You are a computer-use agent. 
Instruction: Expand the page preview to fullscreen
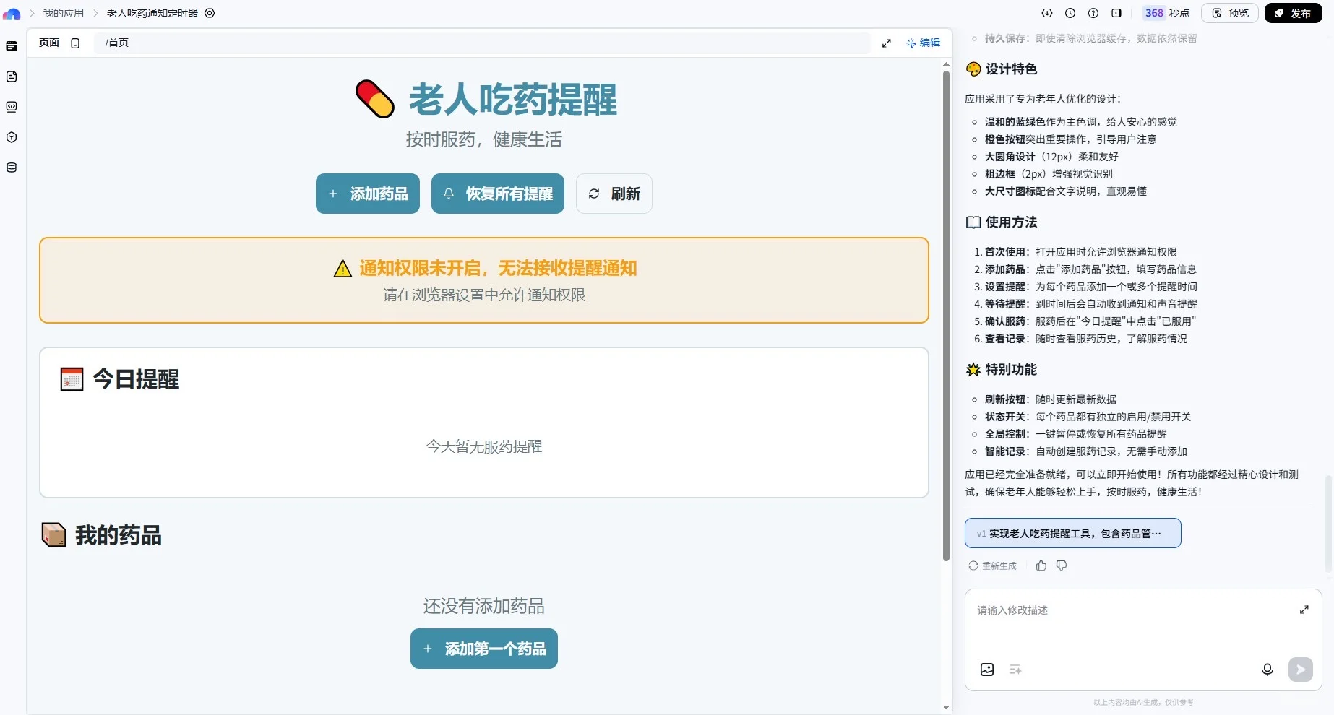tap(887, 43)
